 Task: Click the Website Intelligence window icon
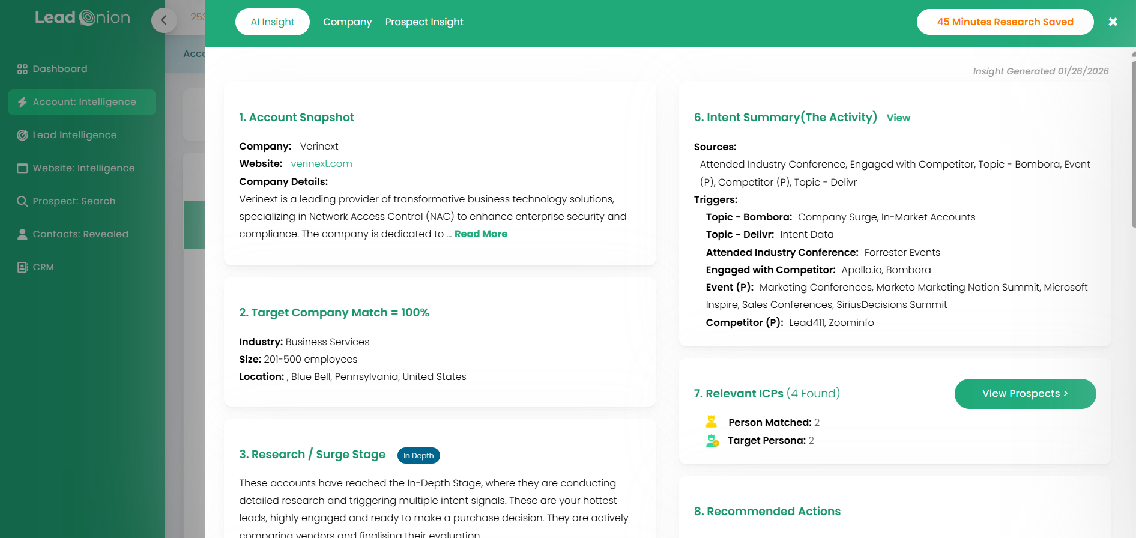pyautogui.click(x=22, y=168)
